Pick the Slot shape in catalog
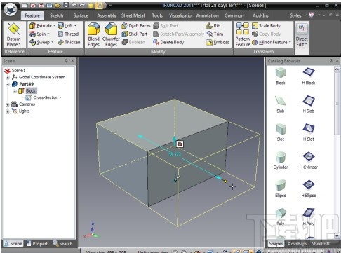Viewport: 341px width, 253px height. tap(281, 132)
